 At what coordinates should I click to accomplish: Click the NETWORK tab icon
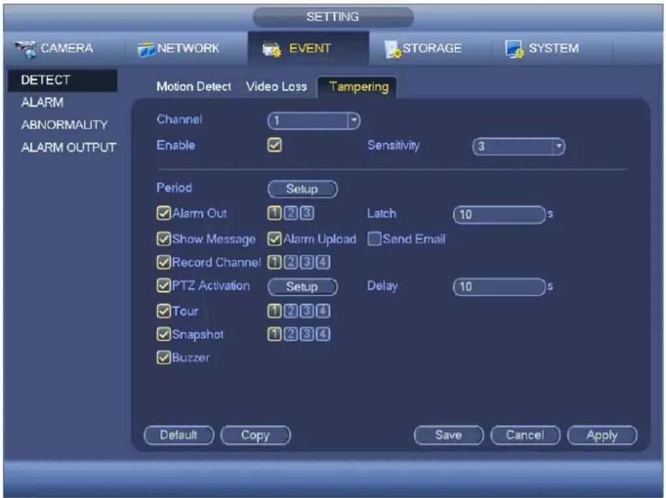pyautogui.click(x=147, y=50)
